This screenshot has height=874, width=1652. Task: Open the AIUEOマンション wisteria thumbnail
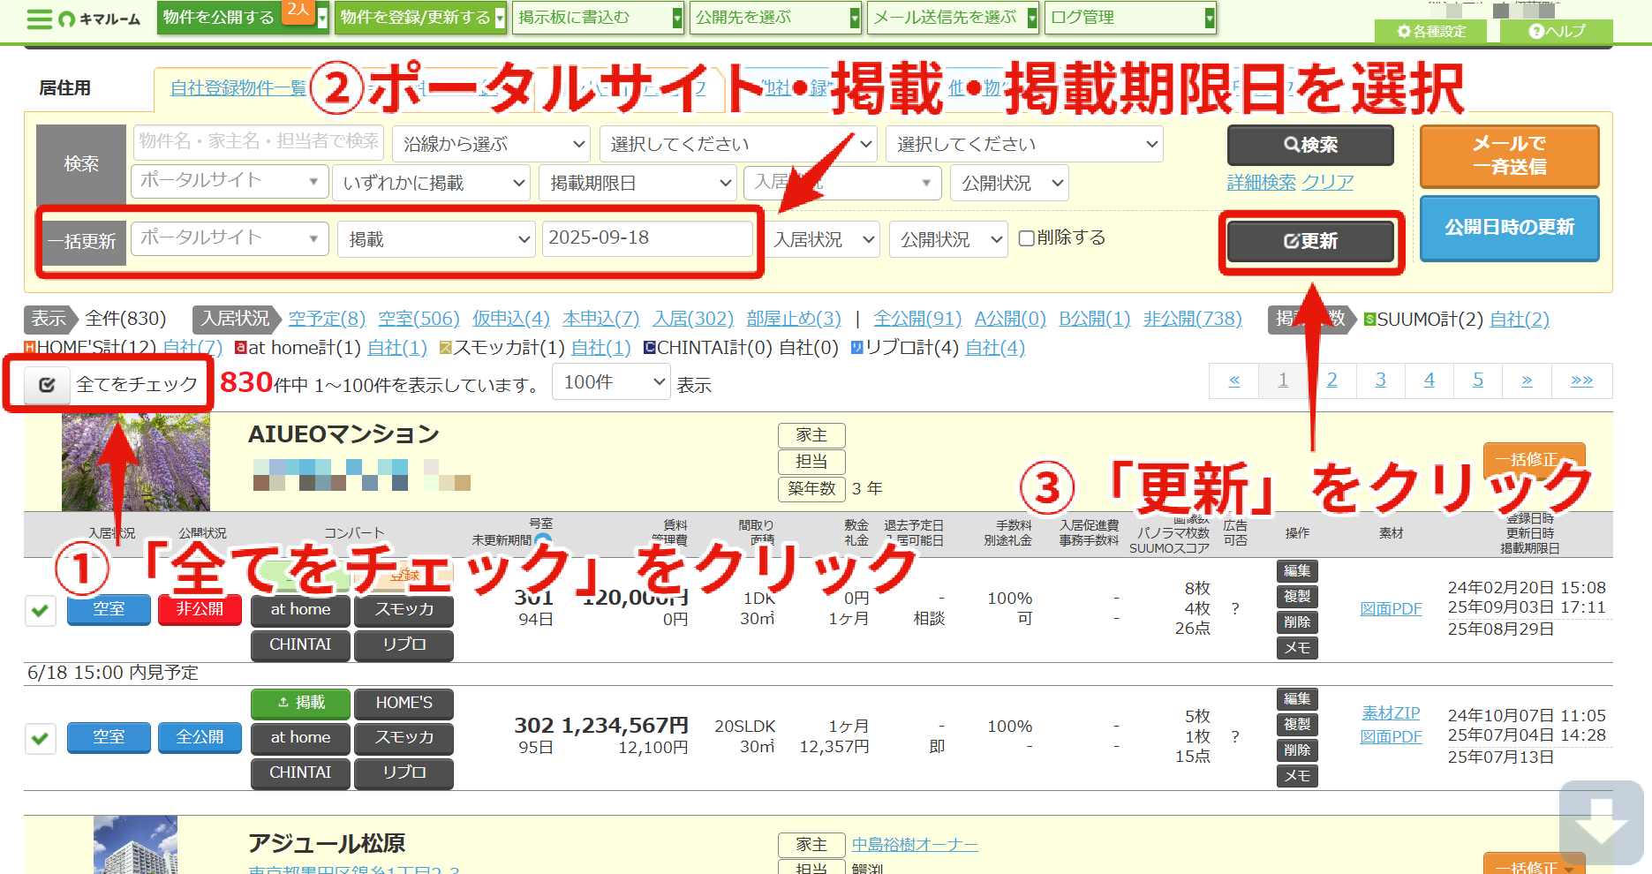136,462
